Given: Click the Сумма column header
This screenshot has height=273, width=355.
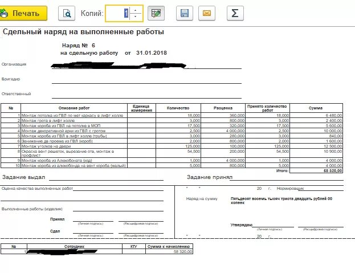Looking at the screenshot, I should click(316, 108).
